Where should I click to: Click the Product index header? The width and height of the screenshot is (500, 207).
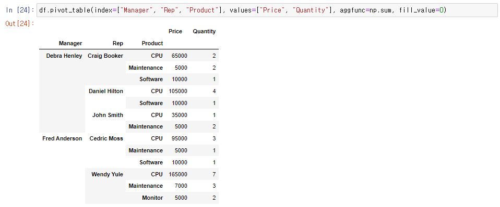tap(152, 43)
